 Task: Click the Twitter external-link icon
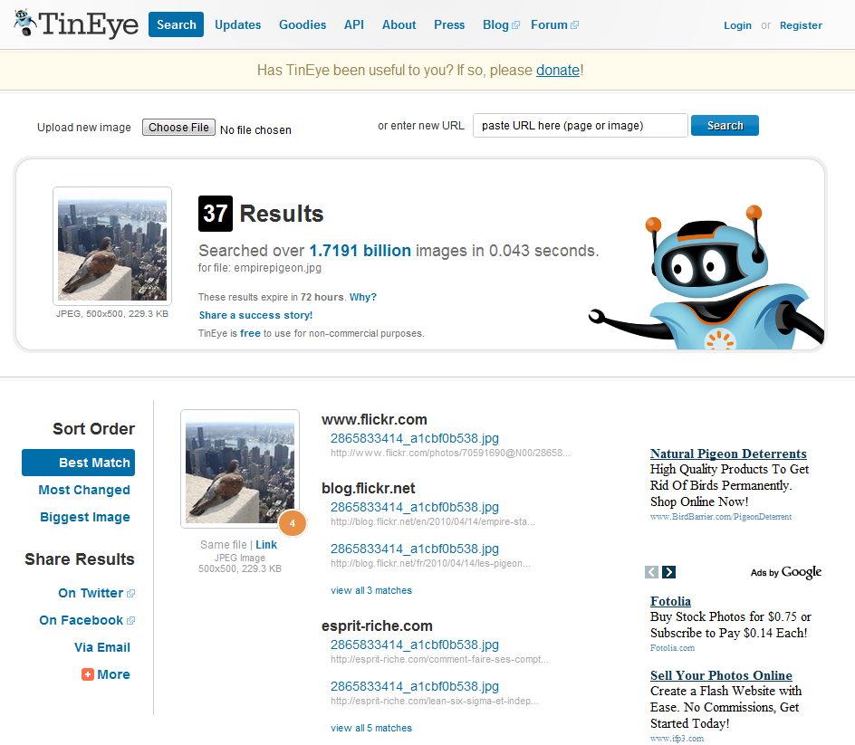pyautogui.click(x=130, y=594)
